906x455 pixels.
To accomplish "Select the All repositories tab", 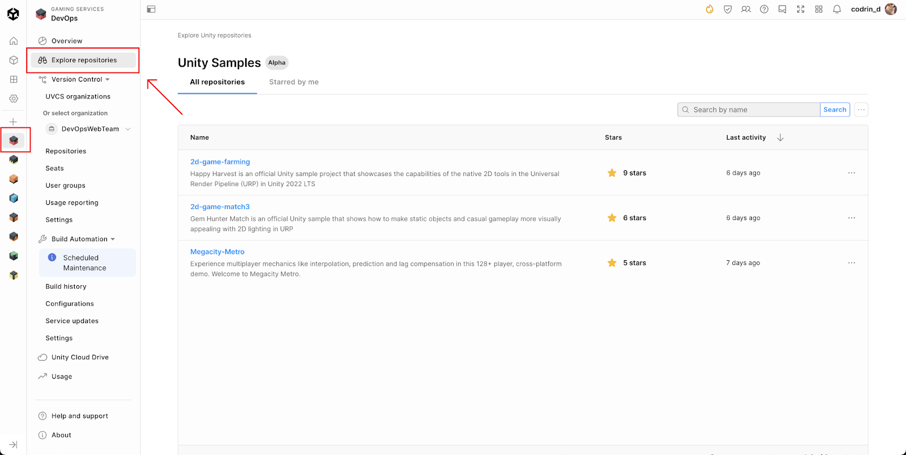I will (x=217, y=82).
